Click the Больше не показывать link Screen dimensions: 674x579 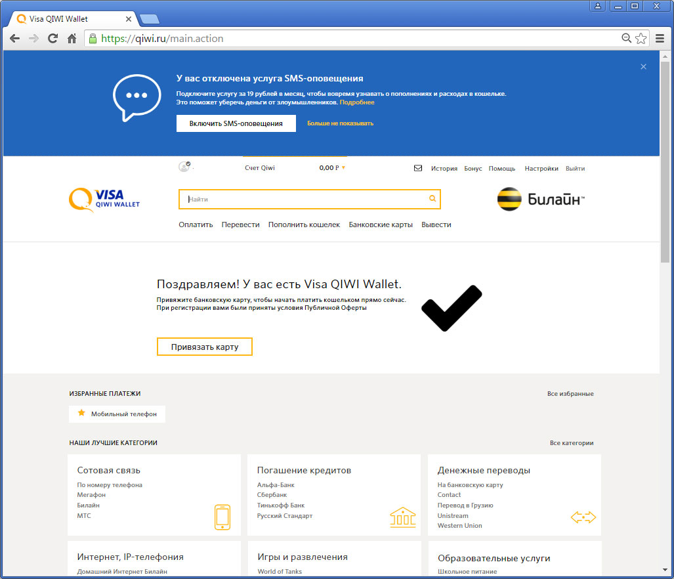[x=340, y=123]
